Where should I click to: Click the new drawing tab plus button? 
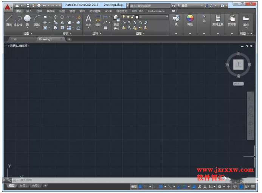(x=69, y=39)
